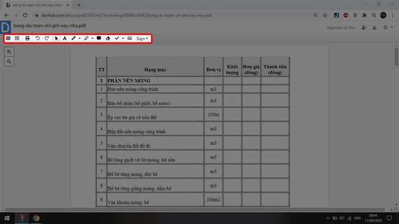The image size is (399, 224).
Task: Select the pointer cursor tool
Action: pyautogui.click(x=56, y=38)
